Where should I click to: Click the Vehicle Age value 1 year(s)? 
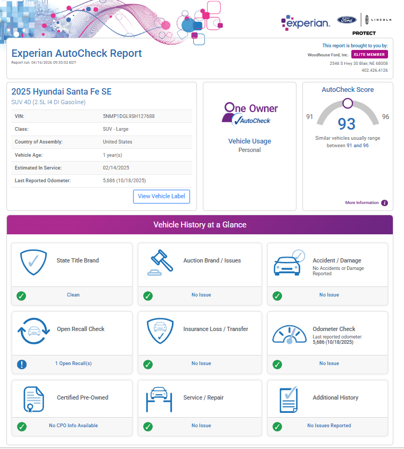tap(112, 155)
